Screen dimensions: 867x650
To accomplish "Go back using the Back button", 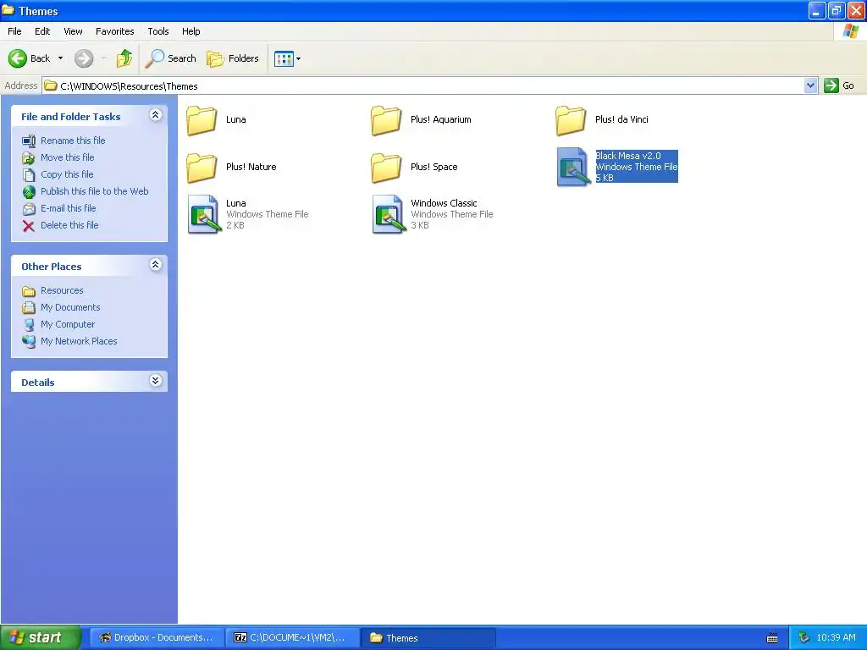I will tap(29, 58).
